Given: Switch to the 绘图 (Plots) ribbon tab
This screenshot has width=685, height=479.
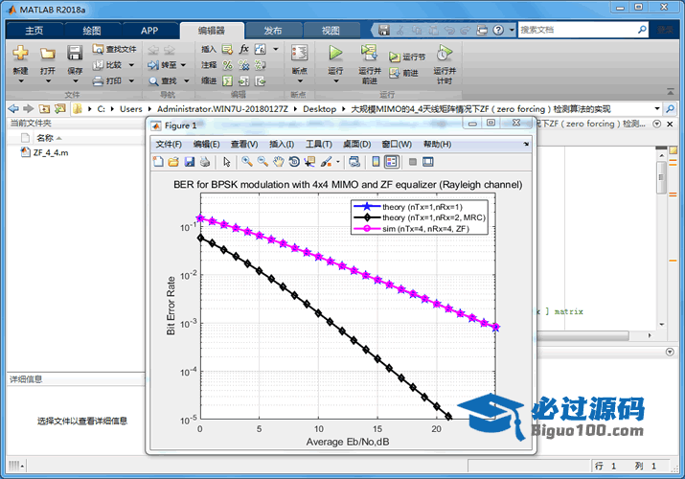Looking at the screenshot, I should 91,31.
